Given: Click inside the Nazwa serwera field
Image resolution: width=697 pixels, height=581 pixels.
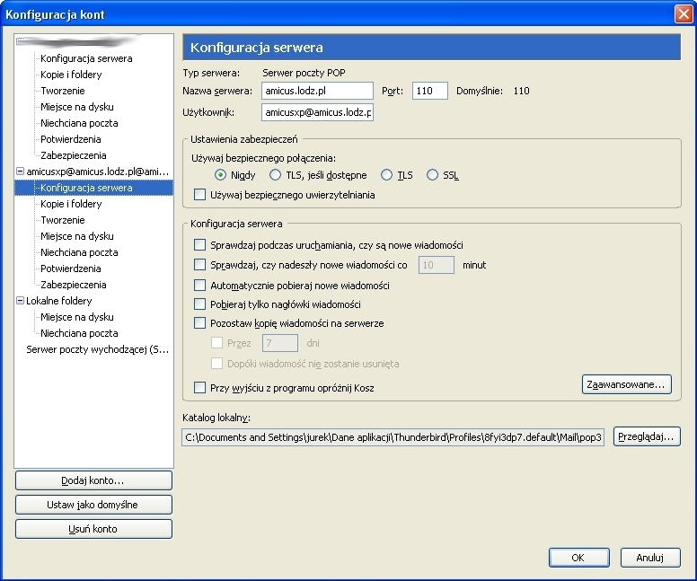Looking at the screenshot, I should click(x=316, y=91).
